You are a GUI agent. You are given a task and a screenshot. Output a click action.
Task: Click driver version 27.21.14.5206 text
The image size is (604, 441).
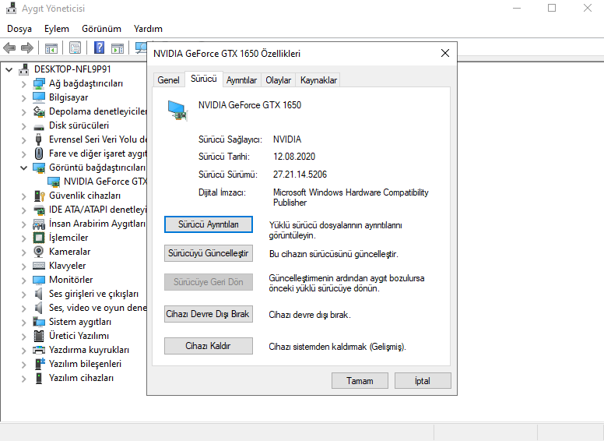click(x=300, y=175)
